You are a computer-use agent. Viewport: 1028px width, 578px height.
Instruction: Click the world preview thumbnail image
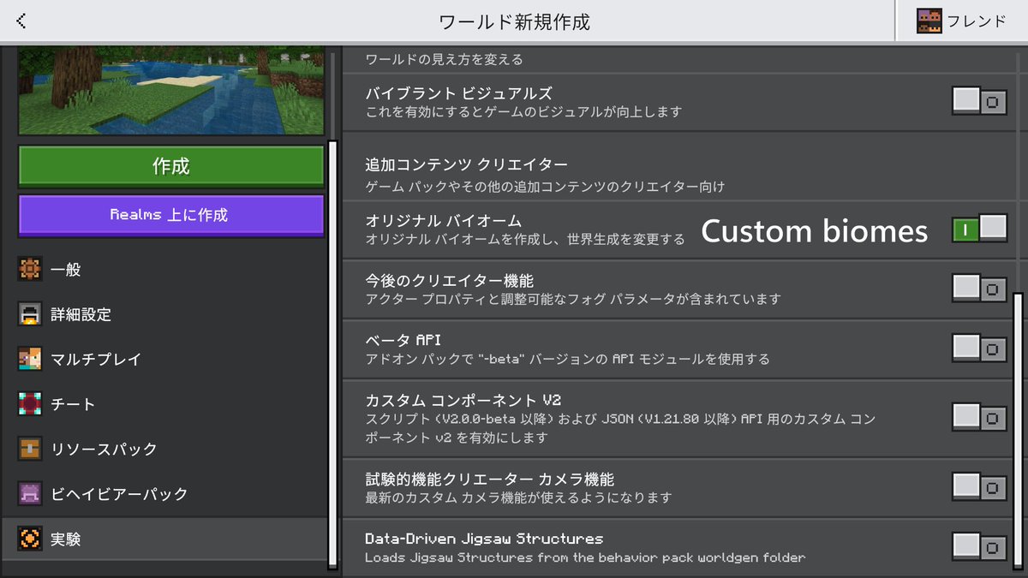click(171, 92)
